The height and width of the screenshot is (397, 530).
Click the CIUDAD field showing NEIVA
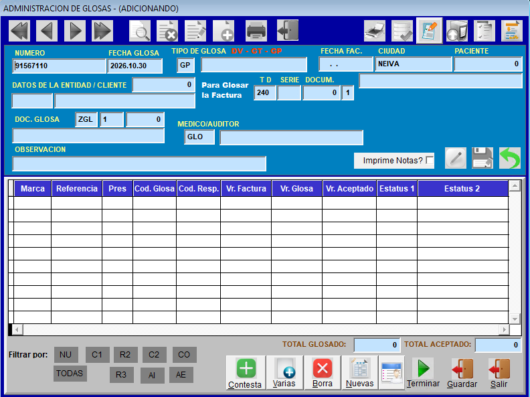[414, 64]
